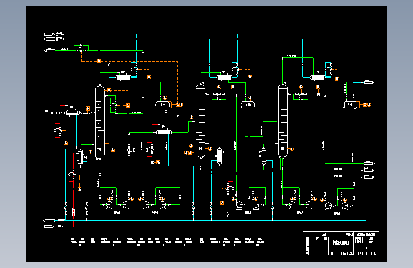
Task: Click the cyan outlet flag at upper right
Action: click(x=369, y=82)
